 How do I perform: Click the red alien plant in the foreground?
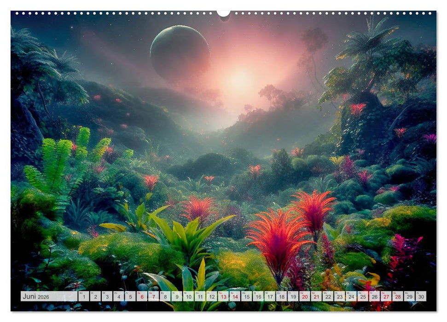[276, 239]
